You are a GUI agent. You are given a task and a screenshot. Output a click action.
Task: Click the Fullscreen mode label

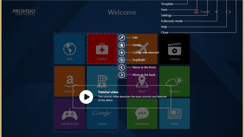pyautogui.click(x=172, y=21)
